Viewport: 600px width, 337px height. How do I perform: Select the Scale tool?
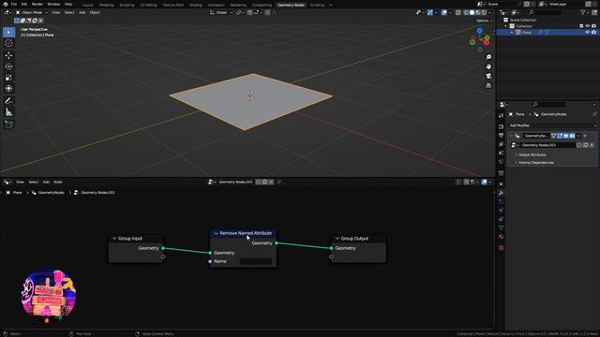point(8,78)
